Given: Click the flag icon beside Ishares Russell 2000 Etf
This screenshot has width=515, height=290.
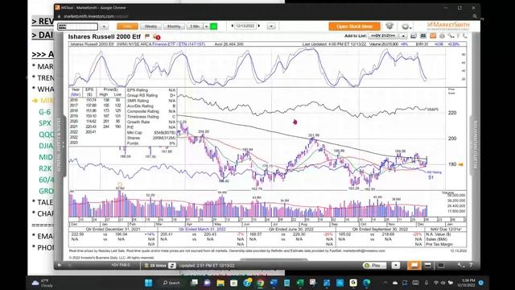Looking at the screenshot, I should (147, 36).
